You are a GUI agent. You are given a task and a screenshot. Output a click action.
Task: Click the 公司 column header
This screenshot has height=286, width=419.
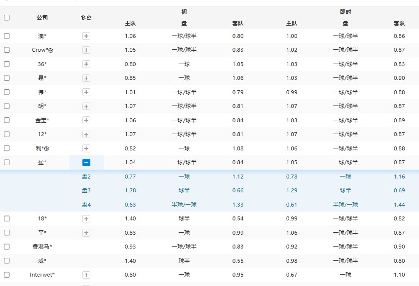(43, 18)
